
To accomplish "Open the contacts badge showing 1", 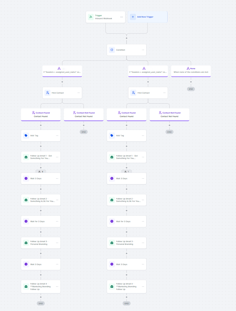I will tap(126, 172).
